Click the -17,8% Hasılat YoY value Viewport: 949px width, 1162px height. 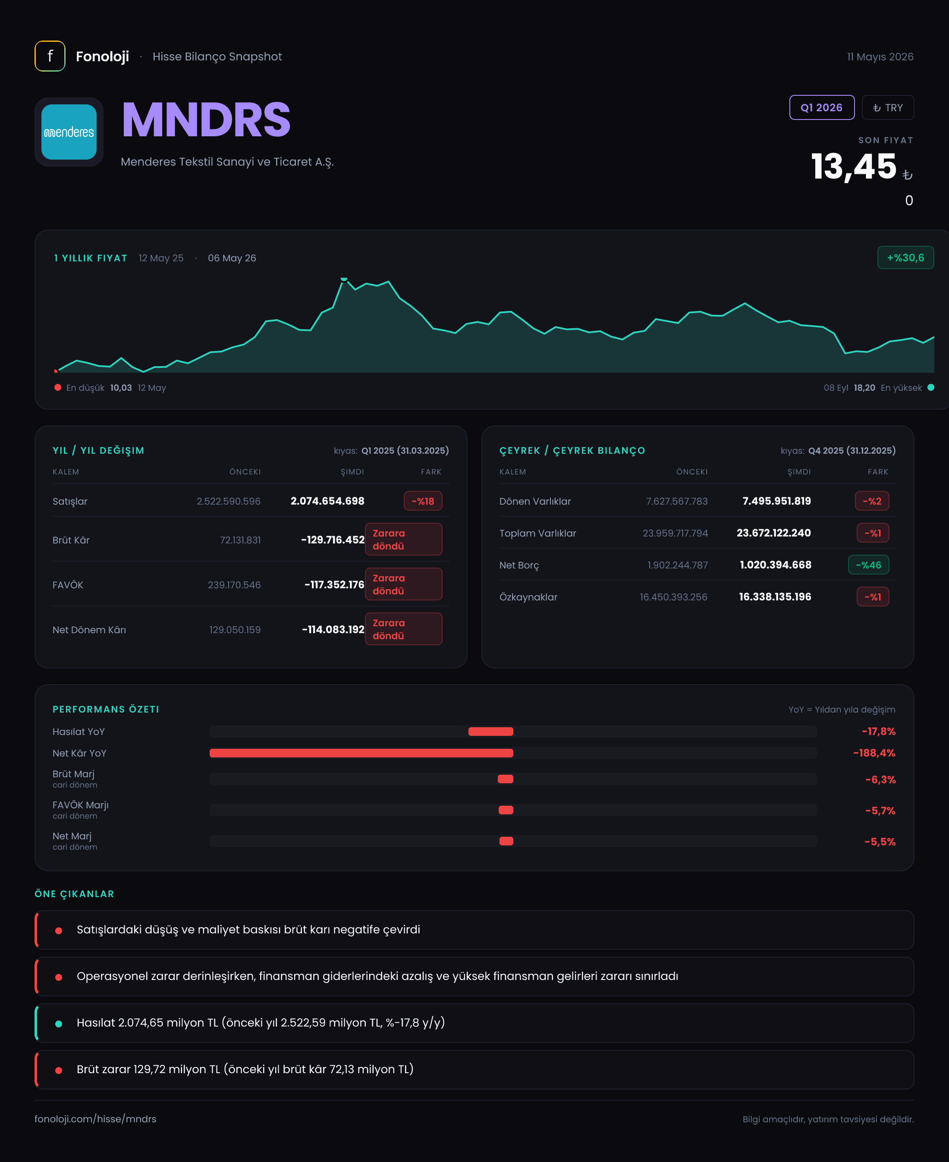(x=879, y=731)
